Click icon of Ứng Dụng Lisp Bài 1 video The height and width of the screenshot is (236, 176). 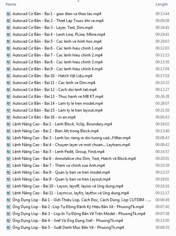(x=9, y=200)
